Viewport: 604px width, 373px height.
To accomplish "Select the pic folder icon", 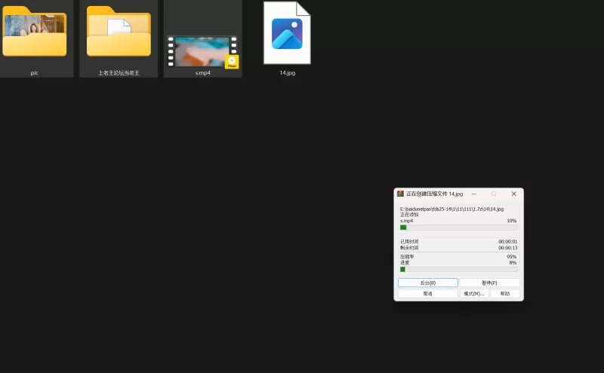I will coord(34,35).
